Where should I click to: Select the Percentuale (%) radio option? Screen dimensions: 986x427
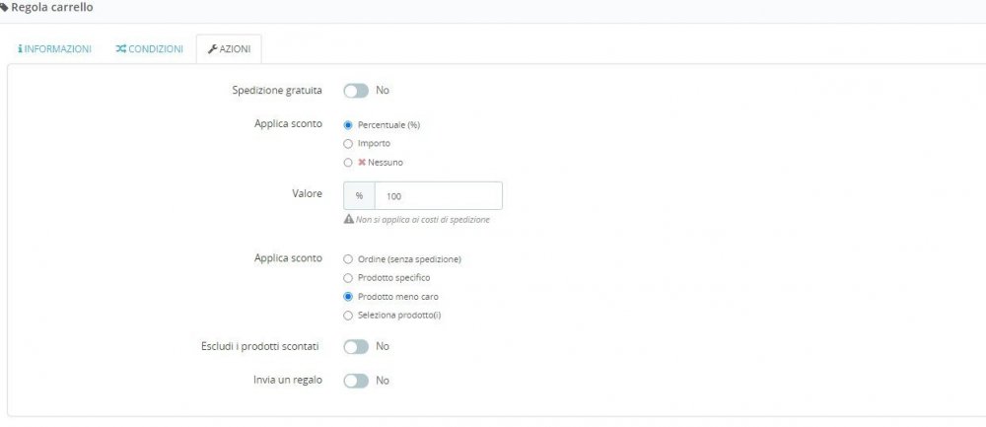click(x=348, y=124)
